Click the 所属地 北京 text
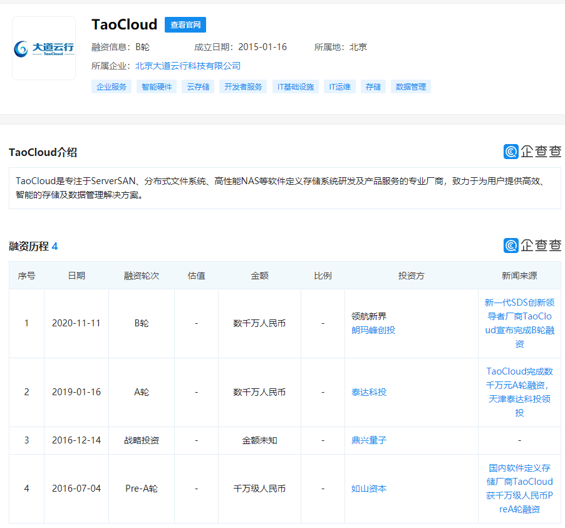Image resolution: width=565 pixels, height=528 pixels. coord(341,47)
